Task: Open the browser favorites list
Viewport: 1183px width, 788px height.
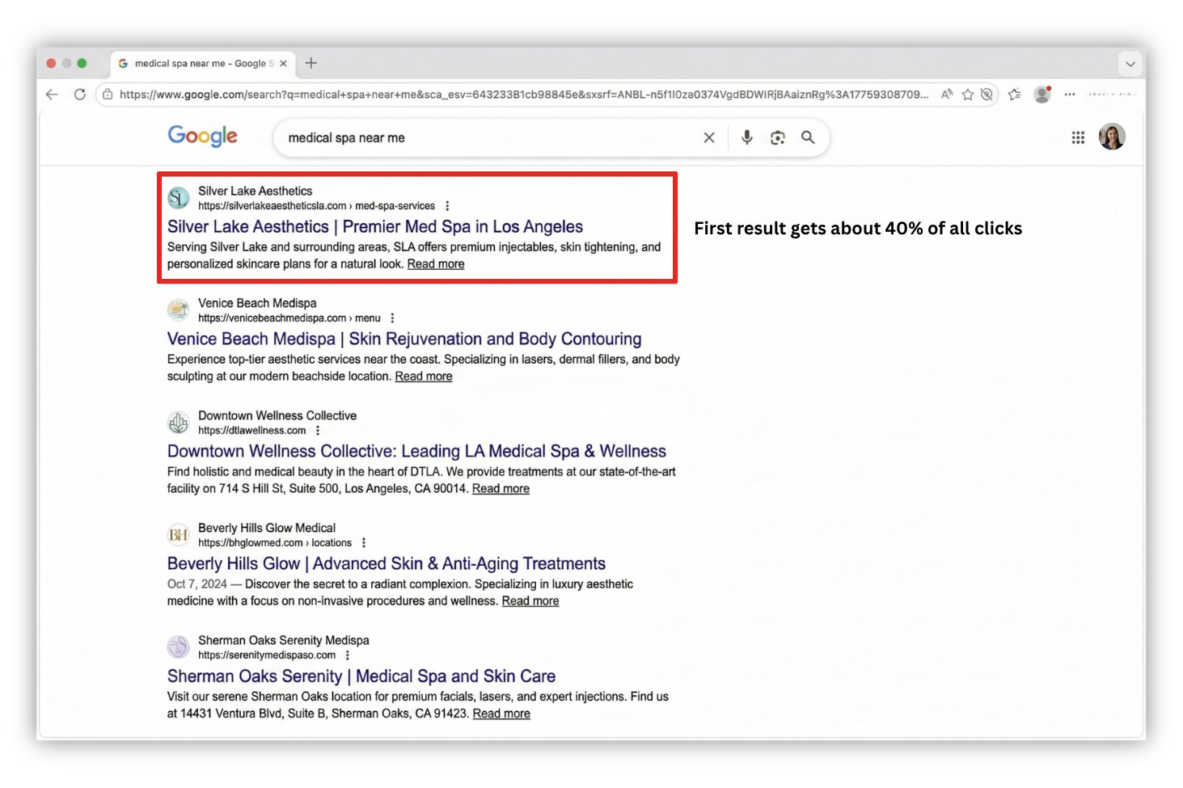Action: [1015, 95]
